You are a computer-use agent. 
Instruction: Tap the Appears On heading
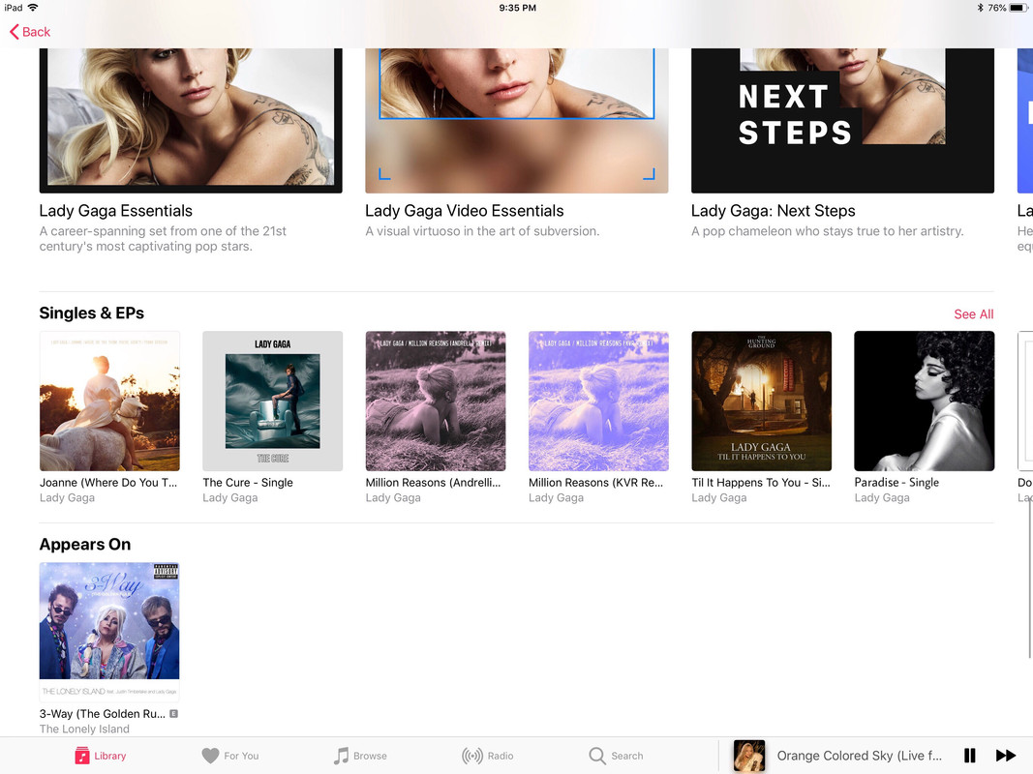coord(85,545)
